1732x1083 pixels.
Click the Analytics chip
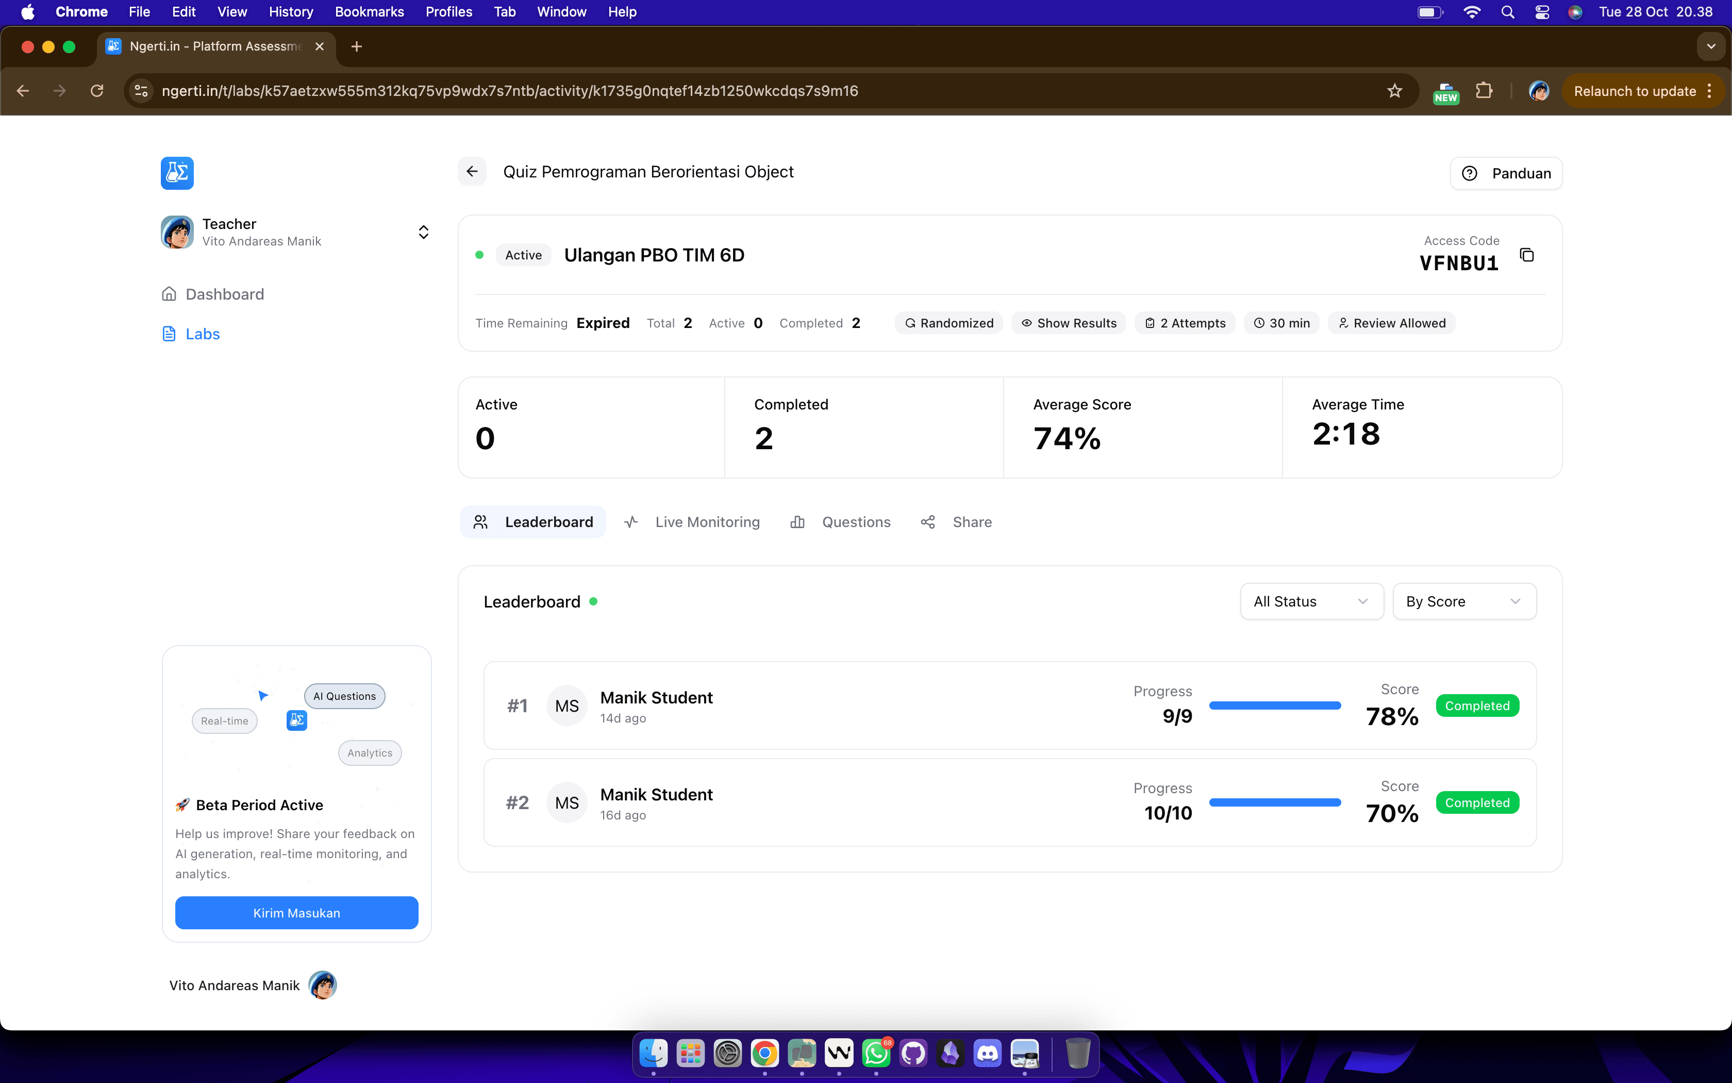(370, 753)
